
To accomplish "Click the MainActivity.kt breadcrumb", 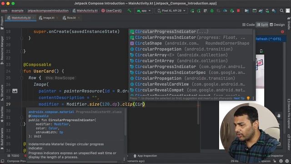I will tap(85, 11).
